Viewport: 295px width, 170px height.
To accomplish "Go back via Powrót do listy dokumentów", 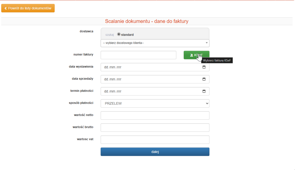I will 28,8.
